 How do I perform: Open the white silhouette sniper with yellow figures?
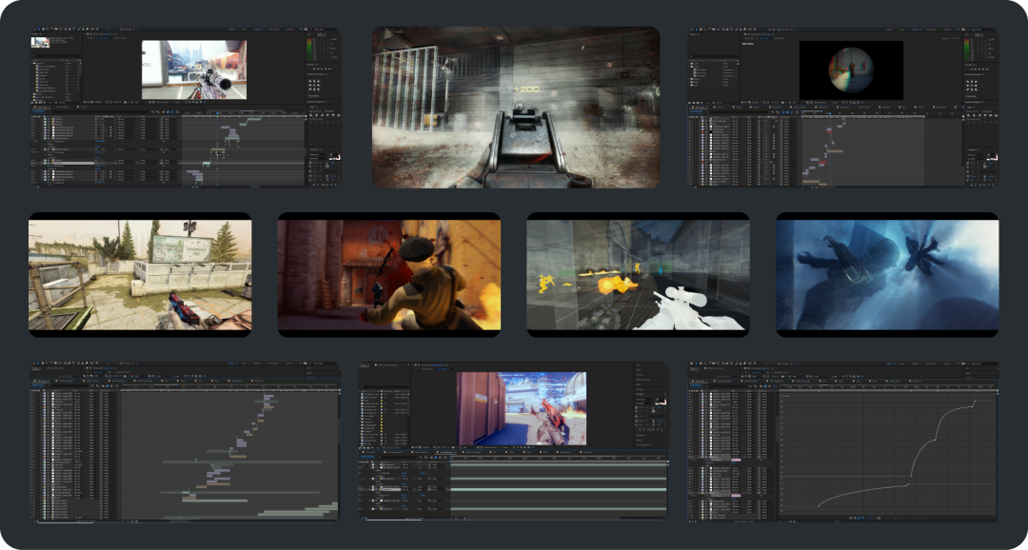click(638, 275)
